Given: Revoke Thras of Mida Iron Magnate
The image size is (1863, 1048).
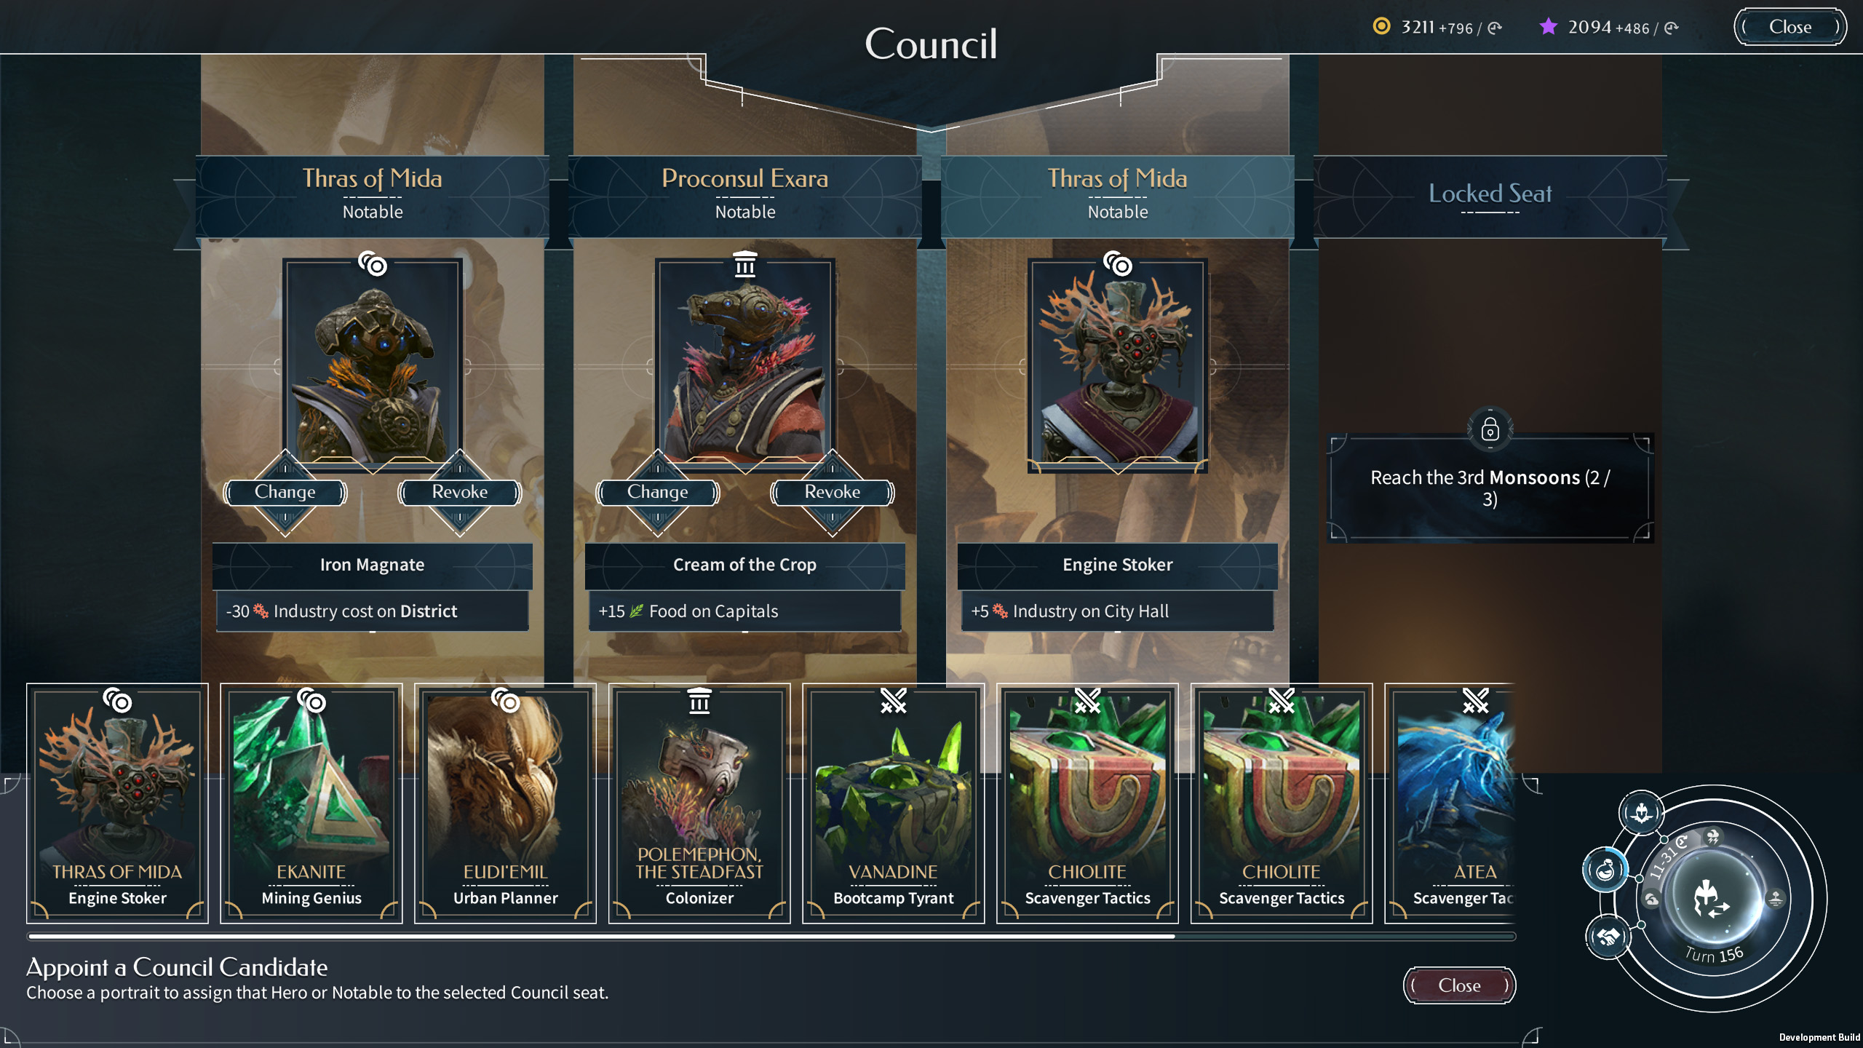Looking at the screenshot, I should [460, 493].
